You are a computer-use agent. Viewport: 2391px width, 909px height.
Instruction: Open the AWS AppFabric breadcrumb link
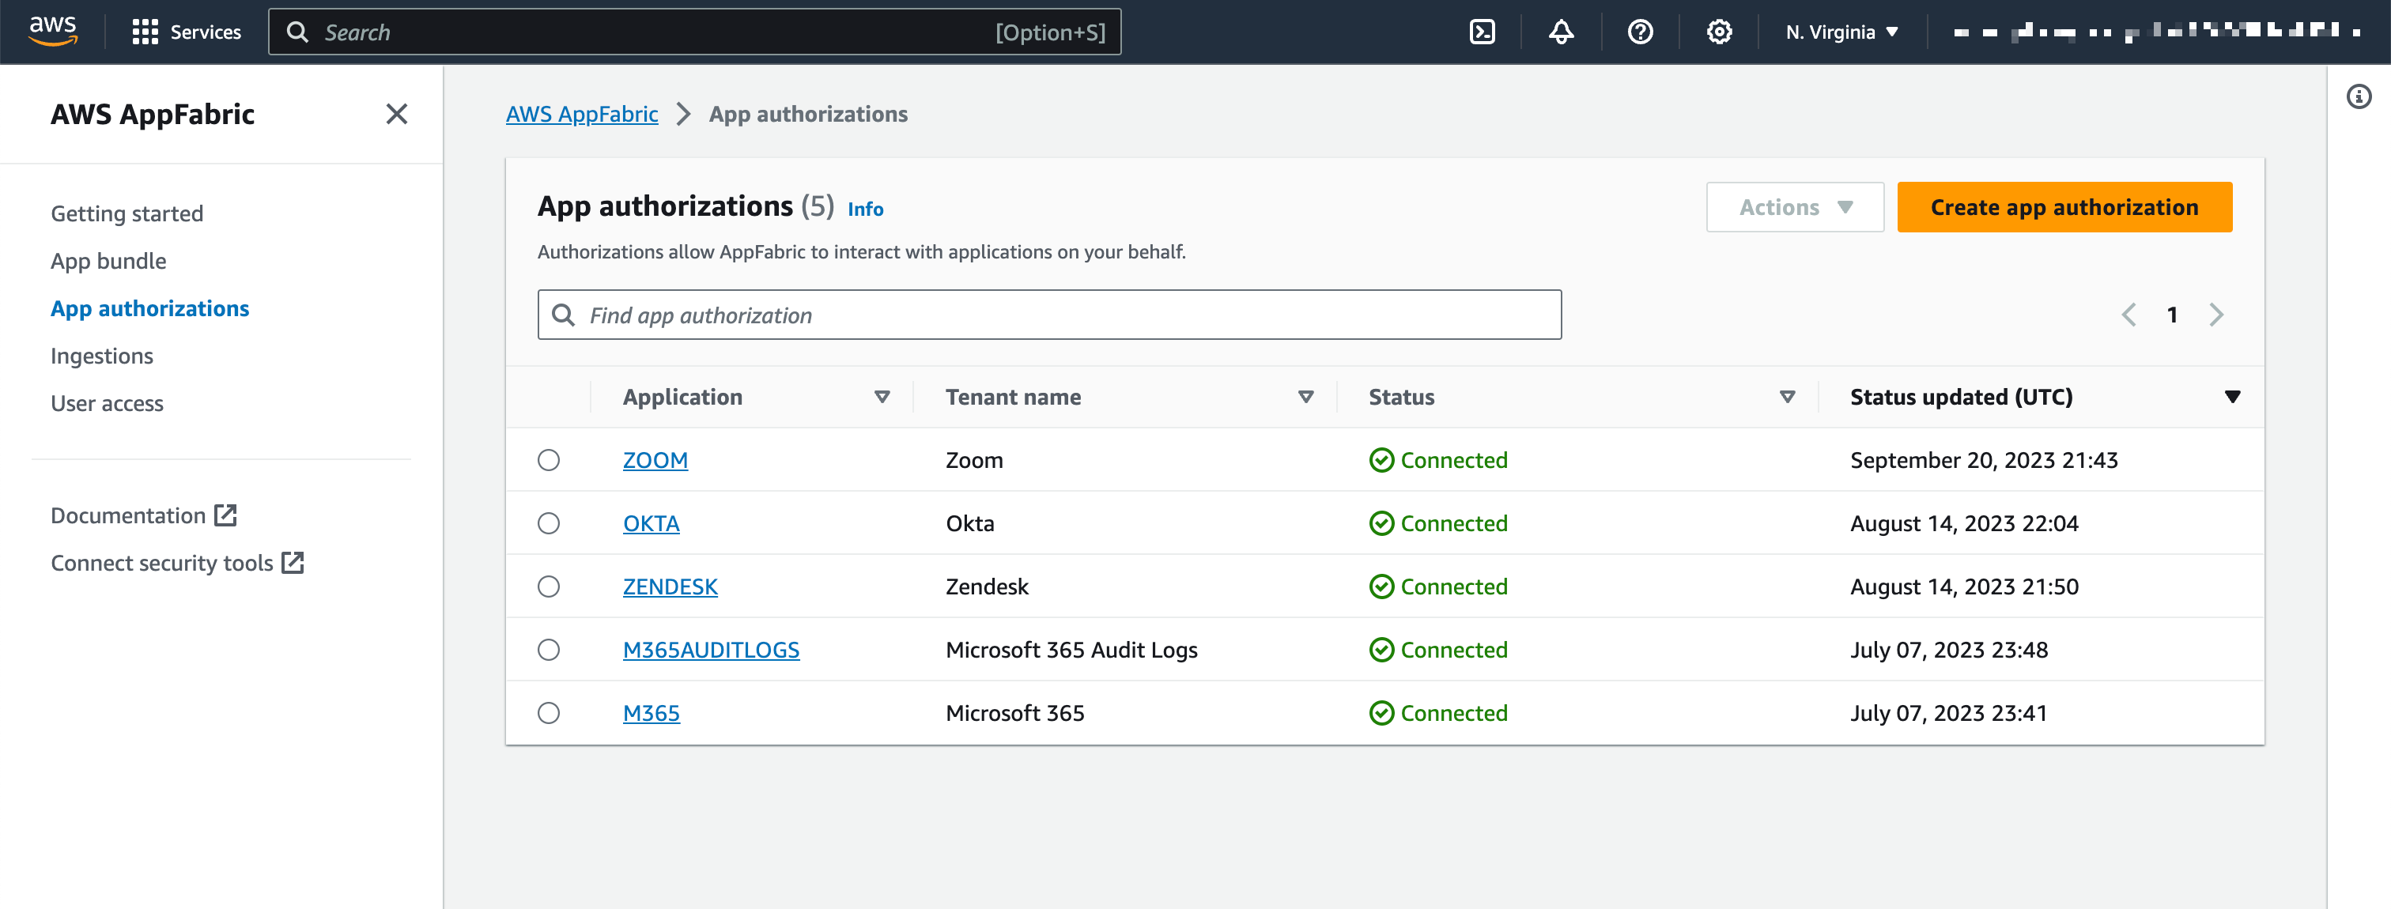point(581,113)
